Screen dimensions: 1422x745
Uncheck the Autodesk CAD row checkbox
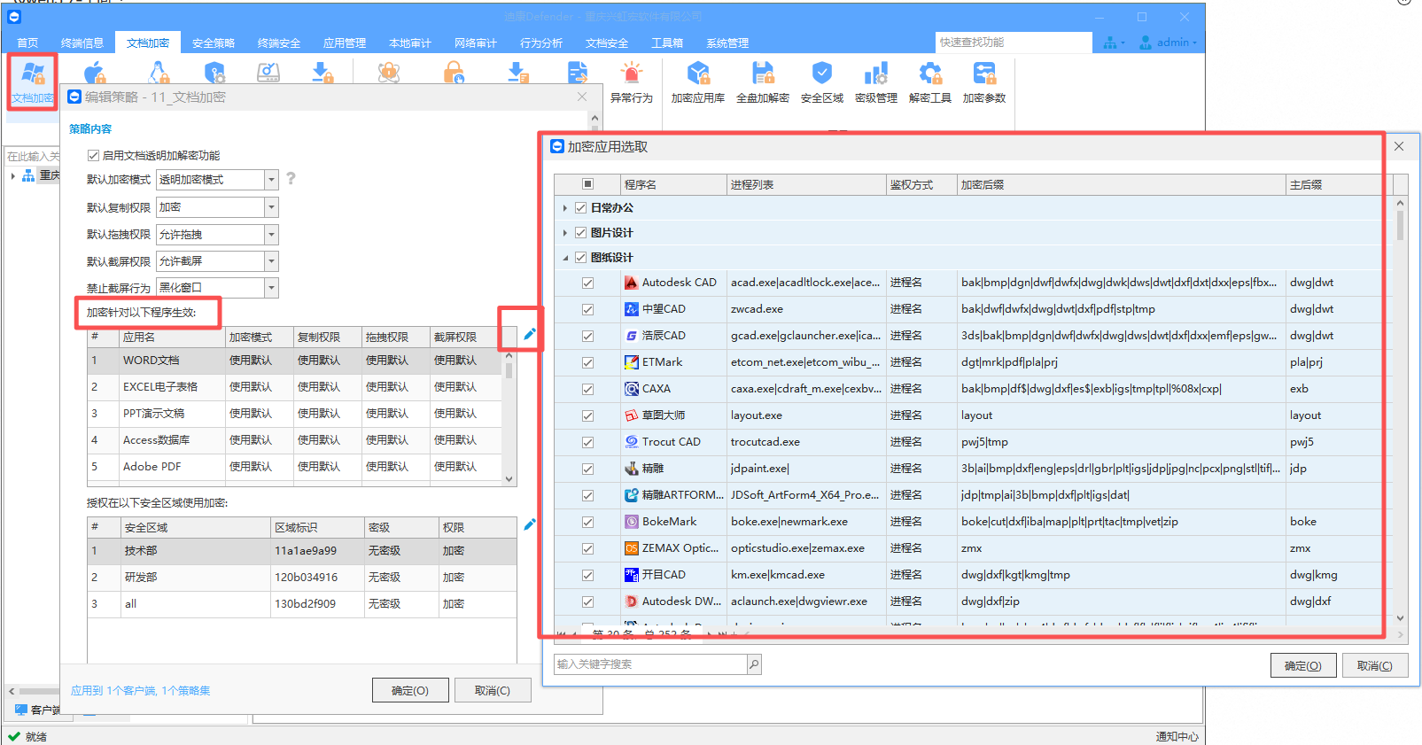[587, 283]
